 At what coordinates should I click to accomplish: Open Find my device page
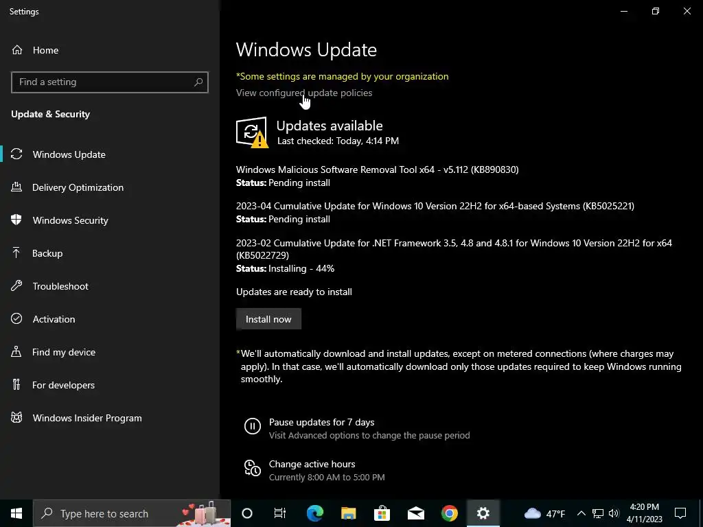pos(64,352)
